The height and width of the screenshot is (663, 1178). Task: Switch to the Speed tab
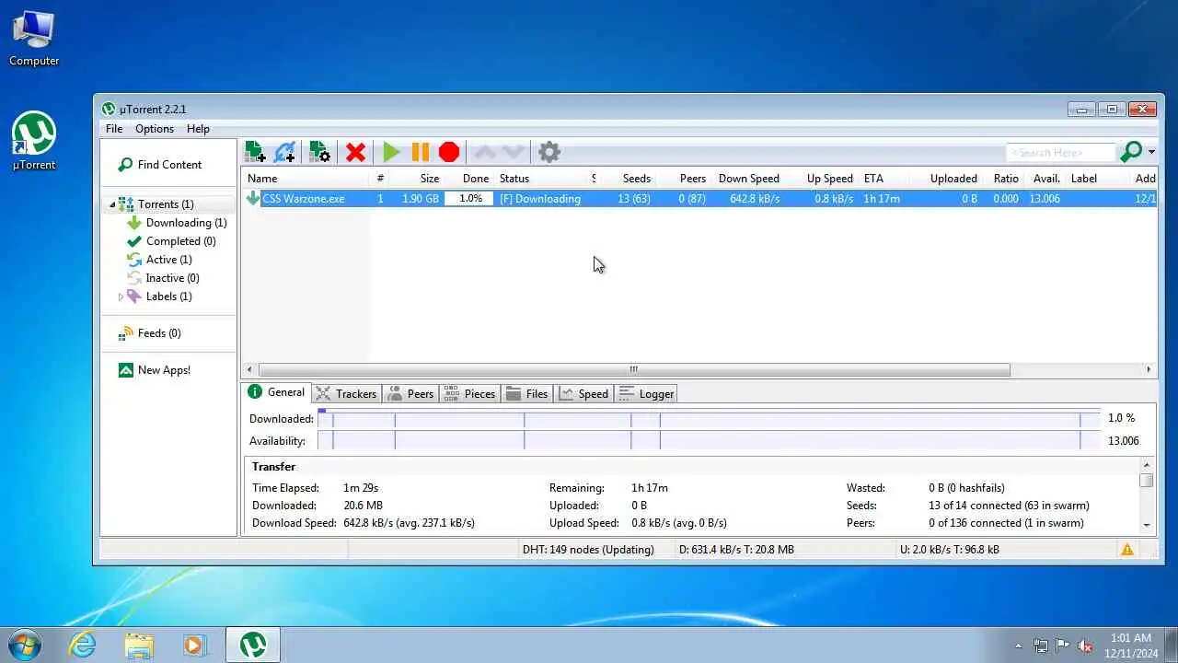click(x=583, y=394)
